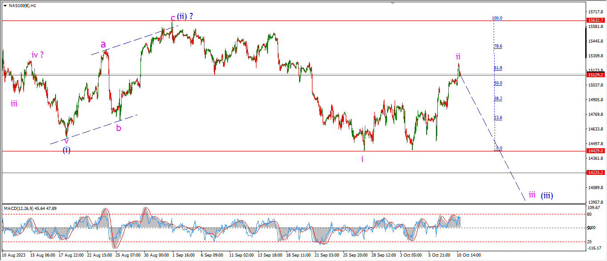Click the '10 Oct 14:00' time axis label
Viewport: 607px width, 261px height.
coord(469,255)
